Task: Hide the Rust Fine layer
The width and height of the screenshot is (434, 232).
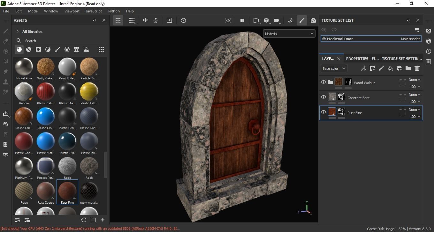Action: (323, 112)
